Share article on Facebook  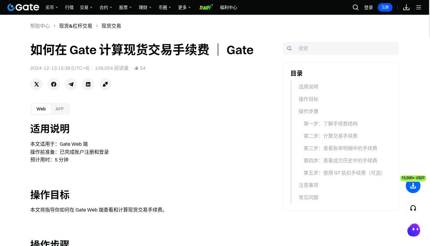(54, 84)
